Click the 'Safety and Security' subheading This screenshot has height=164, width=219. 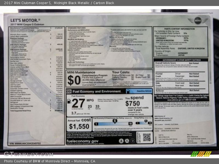(116, 37)
